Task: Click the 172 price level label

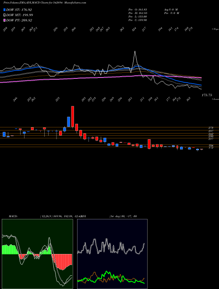Action: (x=211, y=148)
